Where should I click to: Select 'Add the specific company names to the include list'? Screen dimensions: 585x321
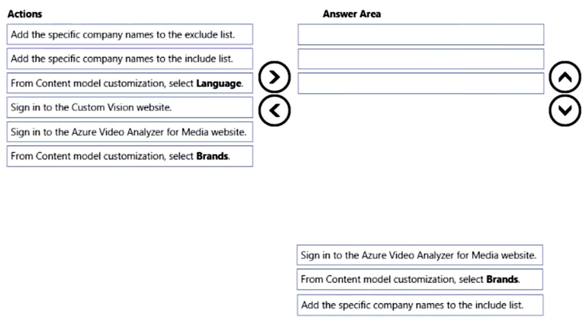coord(129,59)
